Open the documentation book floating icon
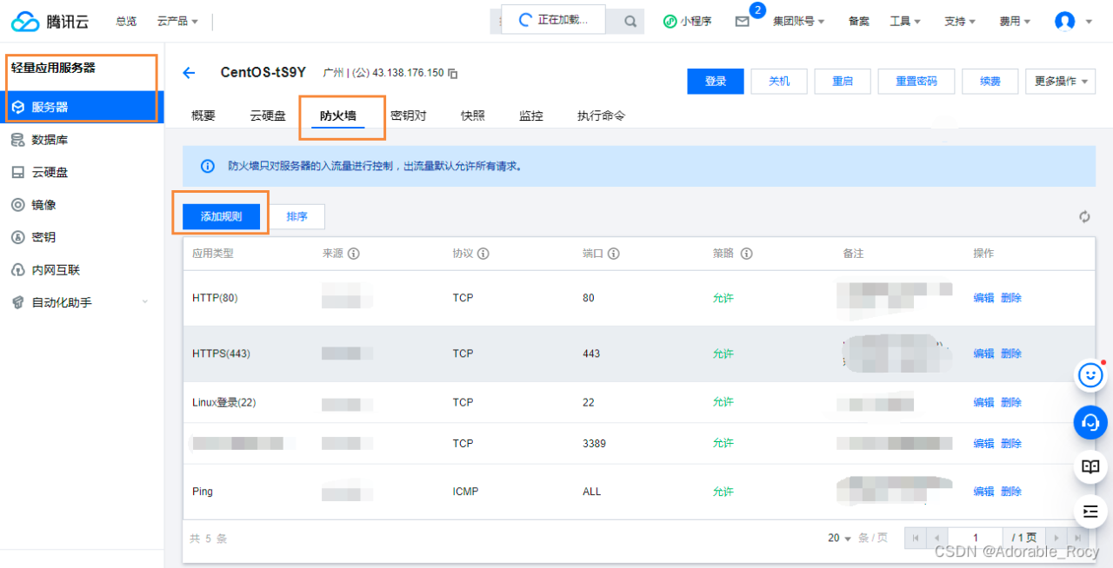Image resolution: width=1113 pixels, height=568 pixels. (x=1090, y=467)
